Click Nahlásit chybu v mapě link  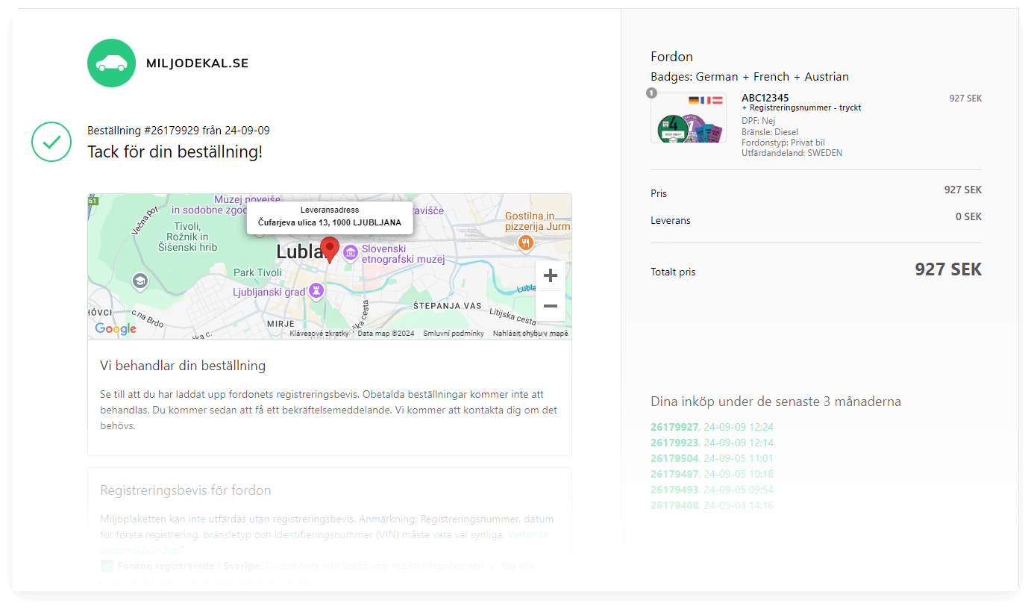[x=530, y=334]
